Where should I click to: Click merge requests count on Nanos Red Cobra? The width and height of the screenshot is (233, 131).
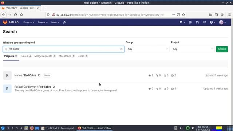[x=166, y=75]
